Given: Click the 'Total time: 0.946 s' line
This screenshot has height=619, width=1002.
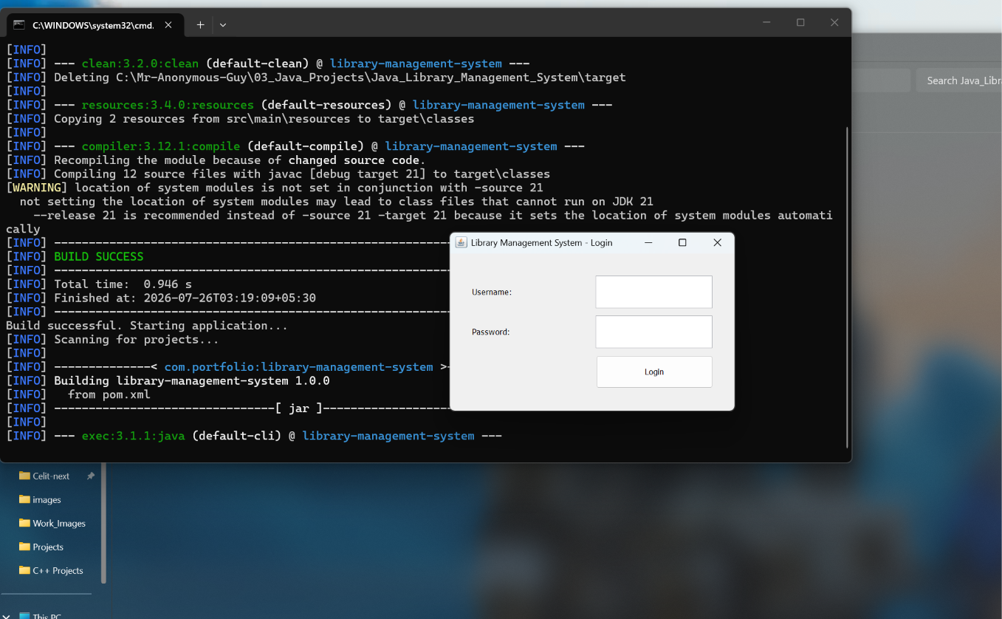Looking at the screenshot, I should (x=123, y=284).
